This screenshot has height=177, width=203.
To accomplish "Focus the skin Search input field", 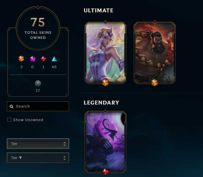I will pyautogui.click(x=38, y=106).
